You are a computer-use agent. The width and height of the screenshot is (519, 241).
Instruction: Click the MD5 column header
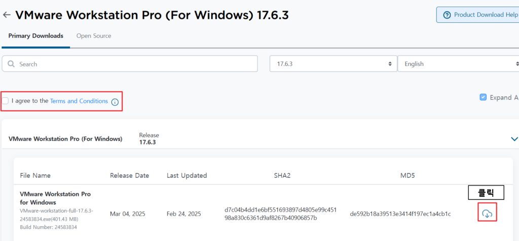pos(407,176)
